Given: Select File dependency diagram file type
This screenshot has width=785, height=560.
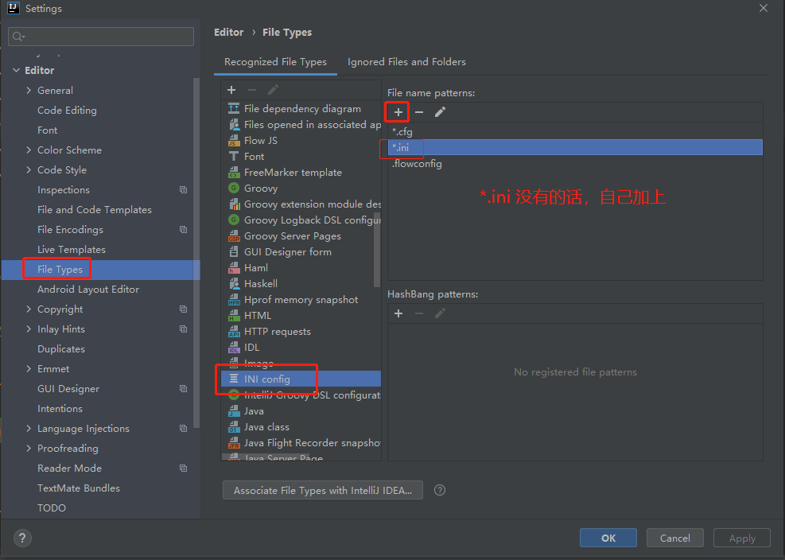Looking at the screenshot, I should [301, 109].
